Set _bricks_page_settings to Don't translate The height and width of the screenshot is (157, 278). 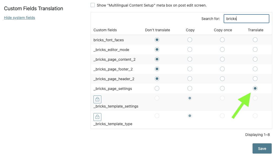click(x=157, y=88)
